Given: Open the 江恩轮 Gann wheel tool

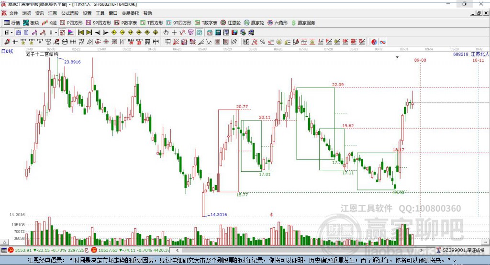Looking at the screenshot, I should pyautogui.click(x=231, y=23).
